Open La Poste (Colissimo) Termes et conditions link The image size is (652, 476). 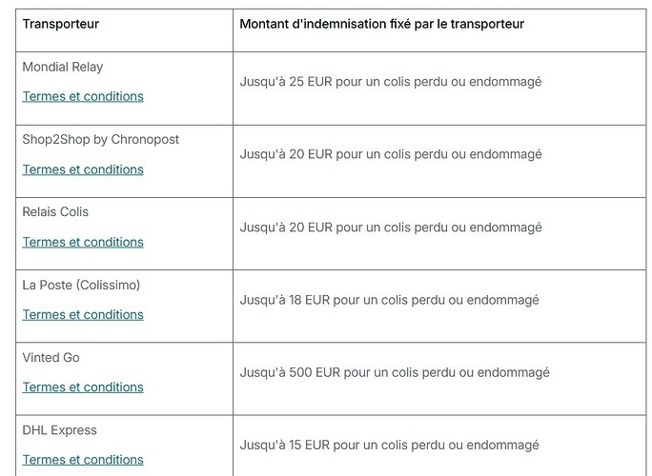(x=83, y=315)
